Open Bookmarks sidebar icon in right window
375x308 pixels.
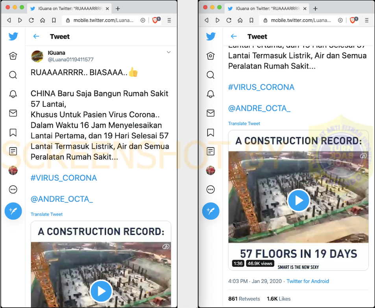click(211, 132)
